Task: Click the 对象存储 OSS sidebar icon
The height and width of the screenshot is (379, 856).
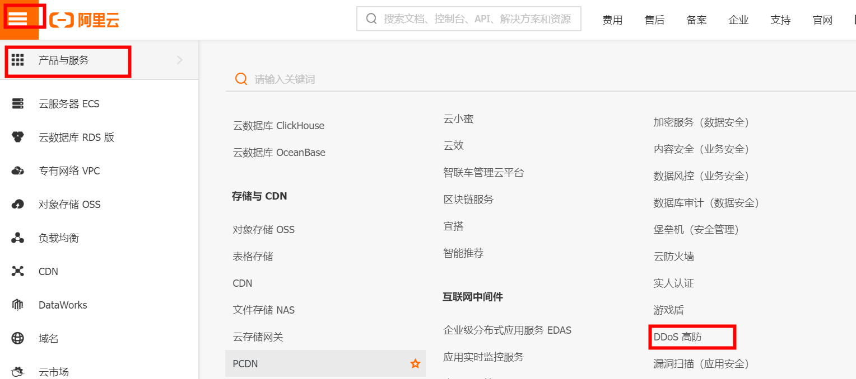Action: pyautogui.click(x=18, y=204)
